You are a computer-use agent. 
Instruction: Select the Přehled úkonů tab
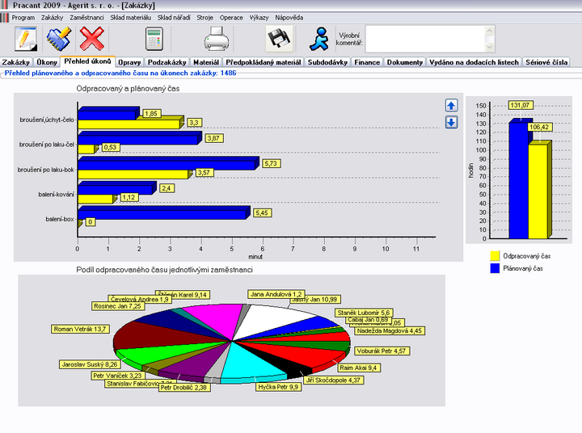87,61
